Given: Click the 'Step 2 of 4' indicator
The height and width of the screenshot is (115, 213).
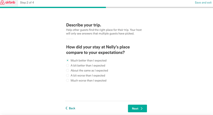Looking at the screenshot, I should pyautogui.click(x=27, y=2).
